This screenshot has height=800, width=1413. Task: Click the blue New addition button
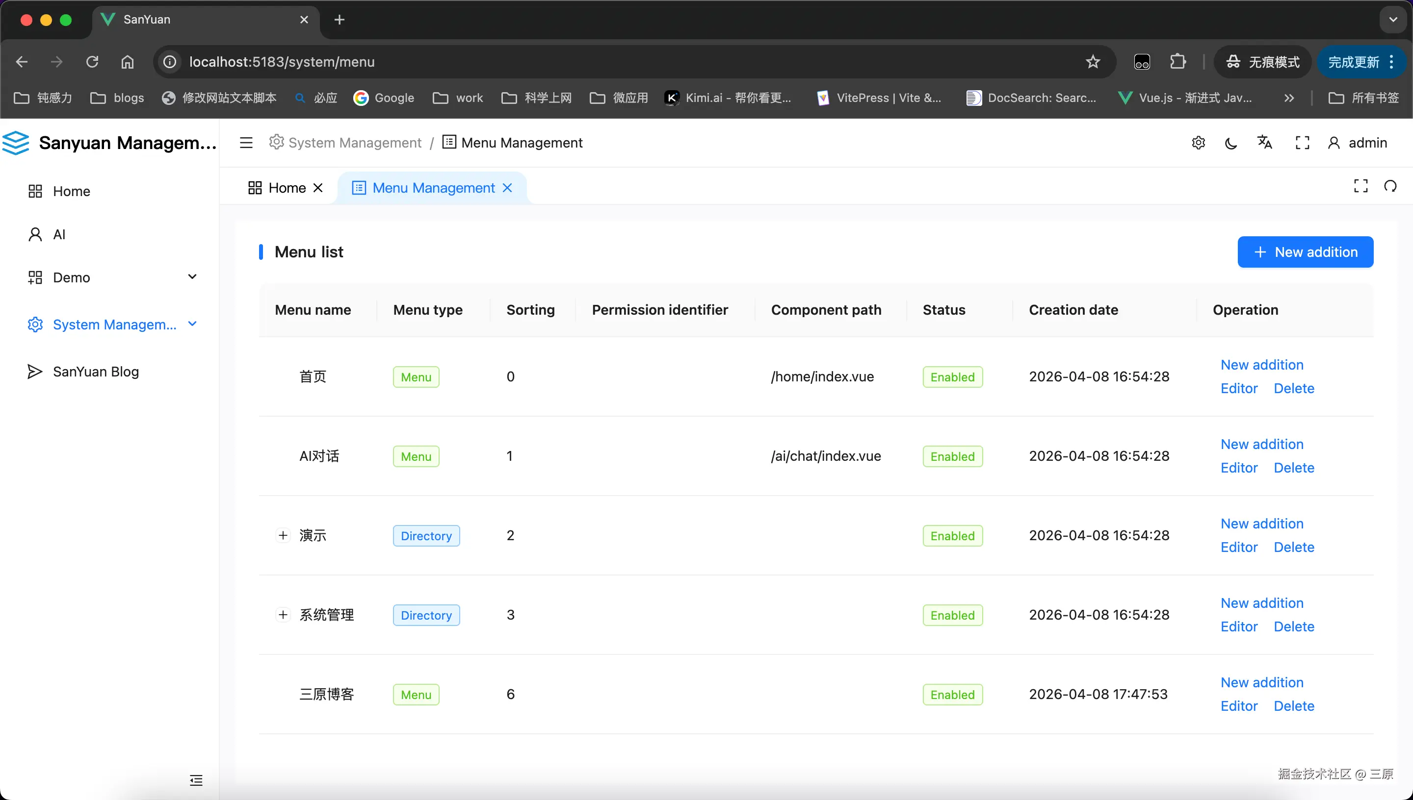click(1305, 252)
